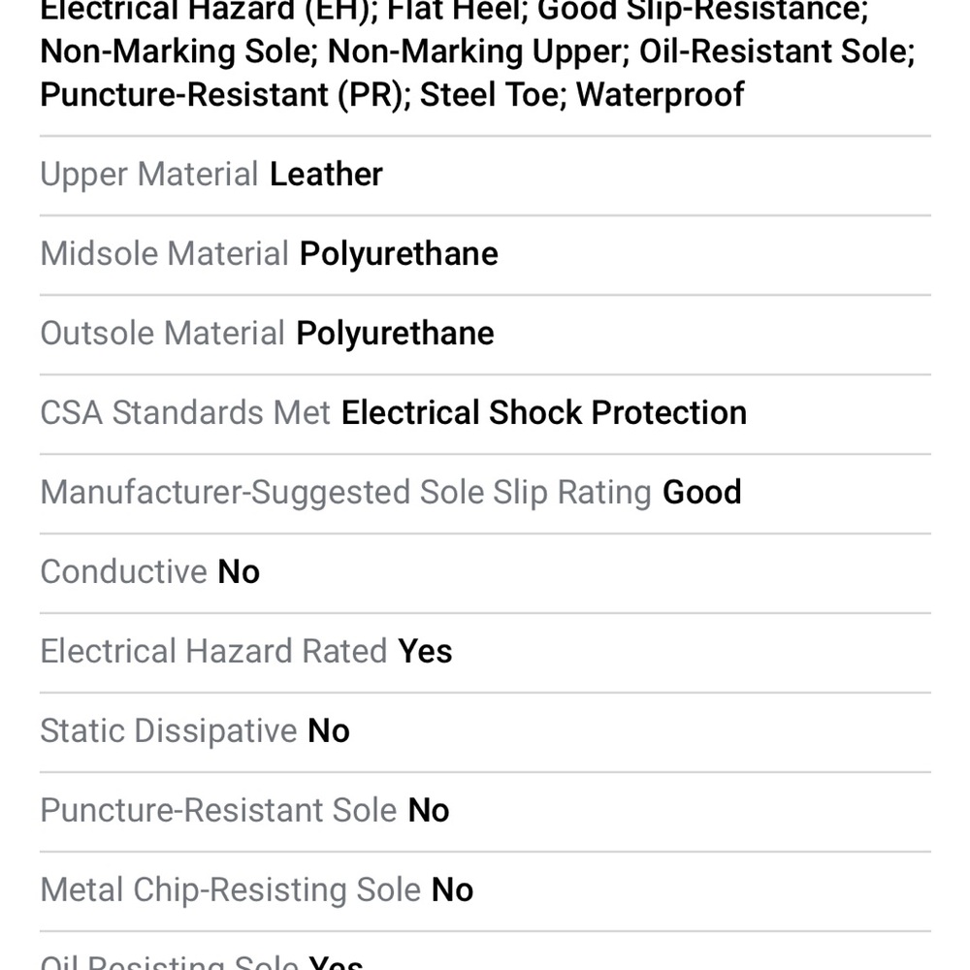Select the Electrical Hazard Rated label
970x970 pixels.
(214, 652)
